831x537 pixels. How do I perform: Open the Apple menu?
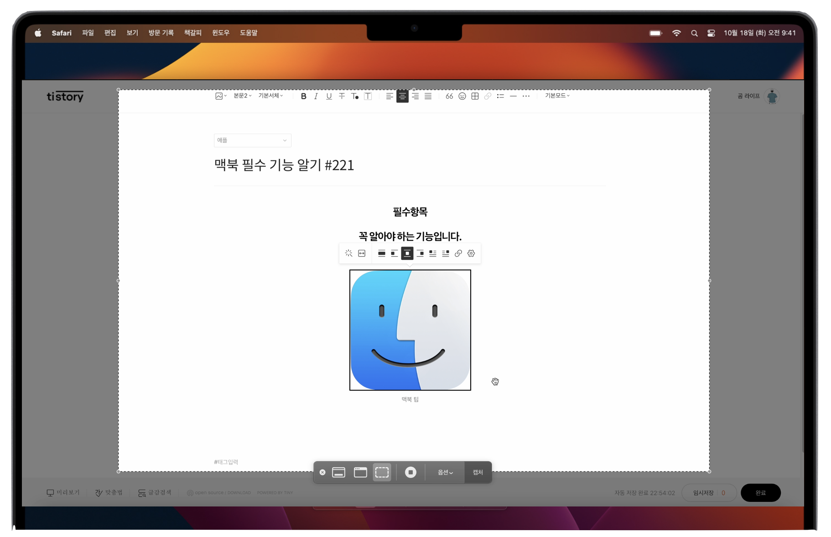38,33
